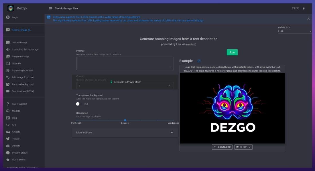This screenshot has width=315, height=171.
Task: Click the Inpainting from text icon
Action: point(8,70)
